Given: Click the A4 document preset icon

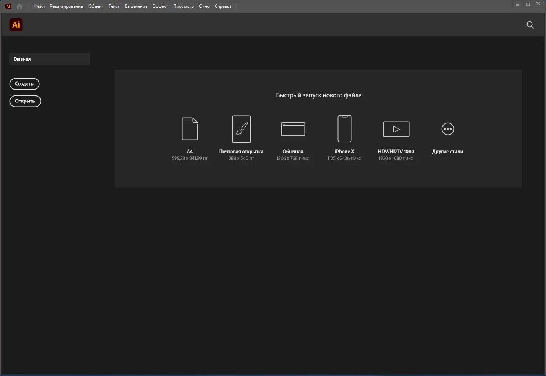Looking at the screenshot, I should (190, 129).
